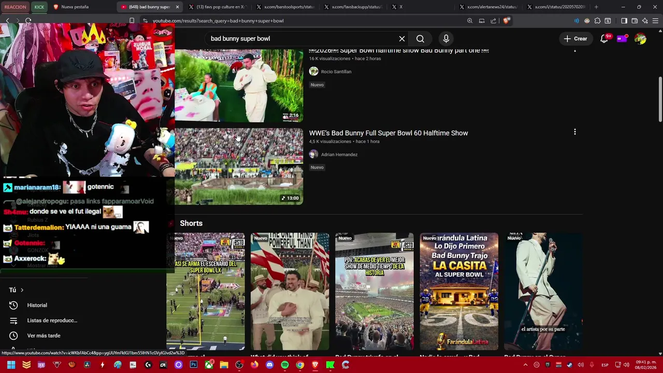Image resolution: width=663 pixels, height=373 pixels.
Task: Open Historial in the YouTube sidebar
Action: [x=37, y=305]
